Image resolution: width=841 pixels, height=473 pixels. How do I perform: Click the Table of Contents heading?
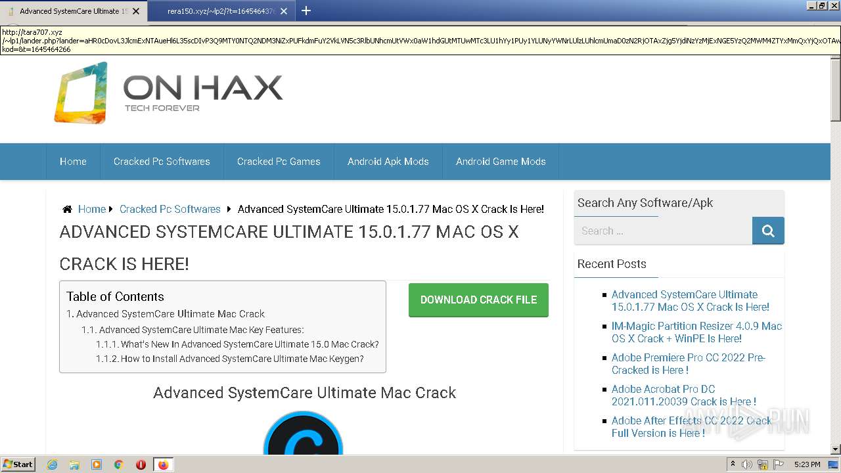[x=115, y=296]
